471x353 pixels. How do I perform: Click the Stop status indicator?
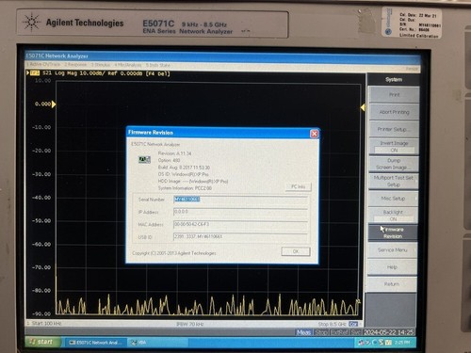(321, 332)
